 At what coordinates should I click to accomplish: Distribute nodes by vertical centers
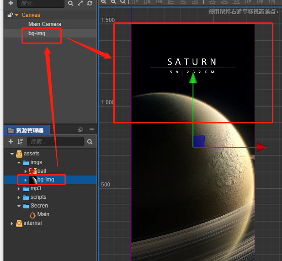click(x=224, y=2)
